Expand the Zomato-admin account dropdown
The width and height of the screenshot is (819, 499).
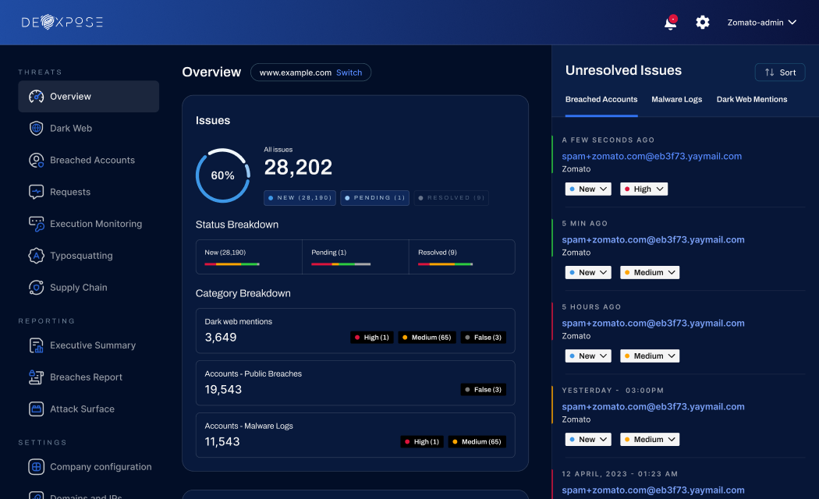point(761,23)
